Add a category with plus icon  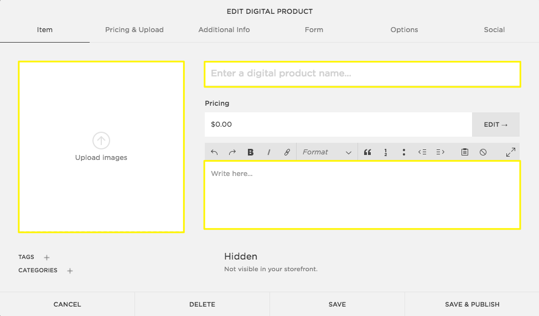[70, 271]
